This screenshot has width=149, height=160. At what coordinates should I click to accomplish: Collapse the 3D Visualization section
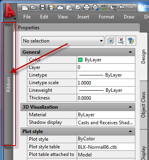point(130,107)
